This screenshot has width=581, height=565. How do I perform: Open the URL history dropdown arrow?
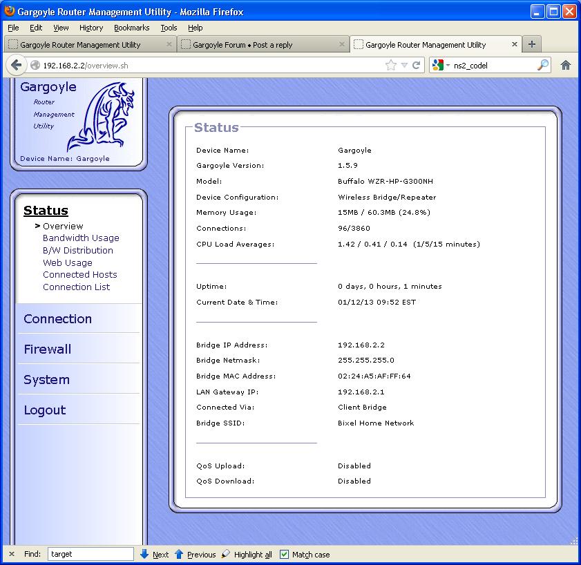point(404,66)
